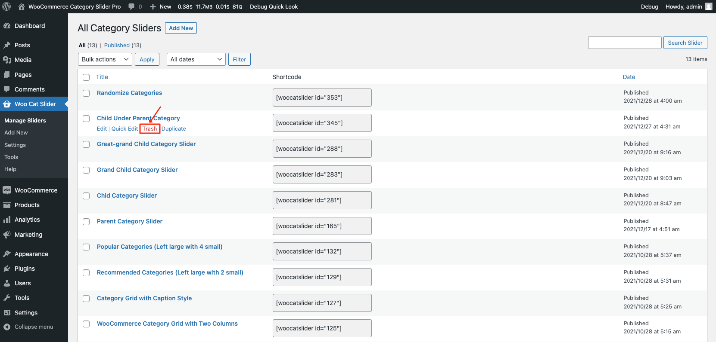Click the slider search input field
The height and width of the screenshot is (342, 716).
pyautogui.click(x=624, y=43)
